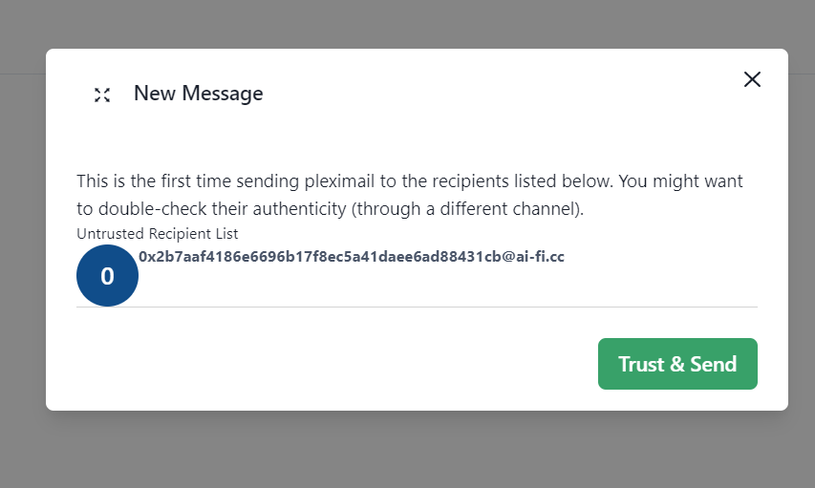This screenshot has width=815, height=488.
Task: Shrink the message window using collapse icon
Action: coord(102,95)
